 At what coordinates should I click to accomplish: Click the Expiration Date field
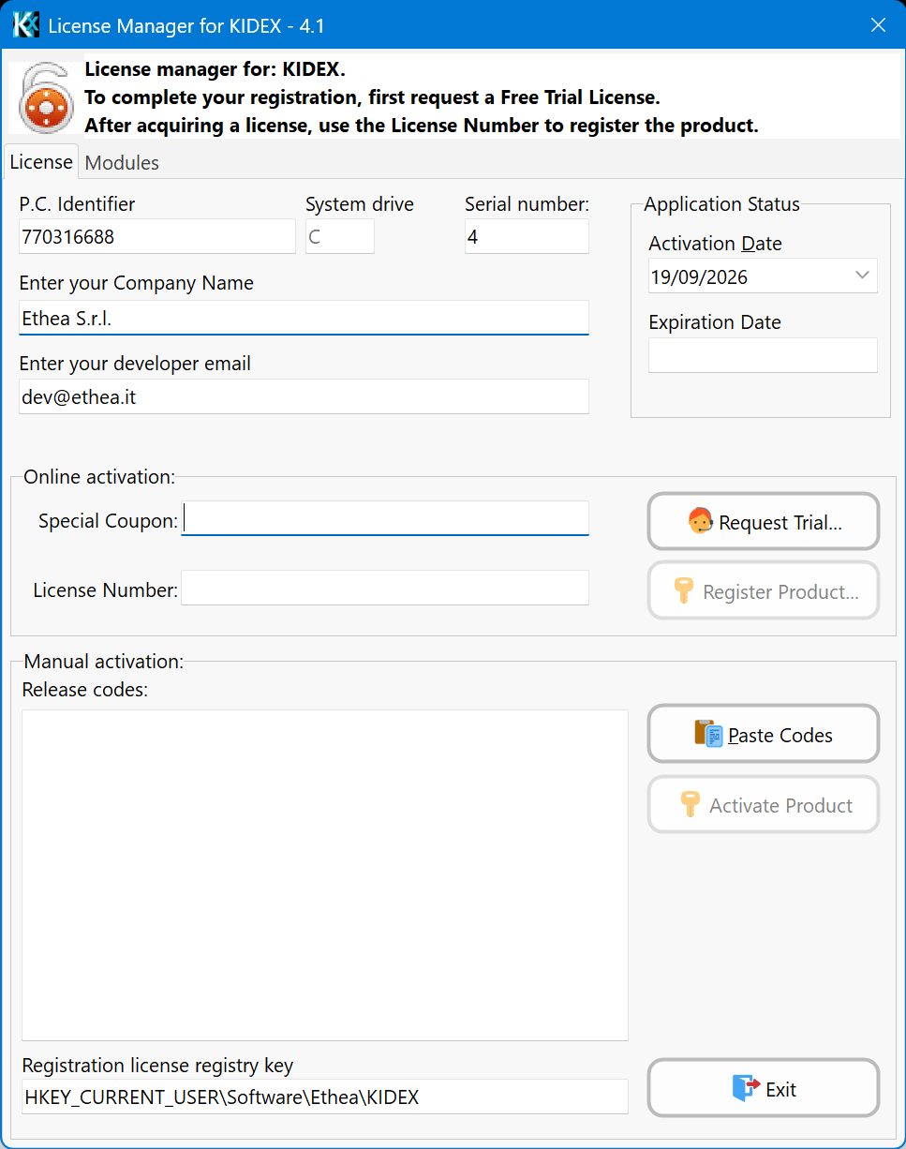pos(763,355)
